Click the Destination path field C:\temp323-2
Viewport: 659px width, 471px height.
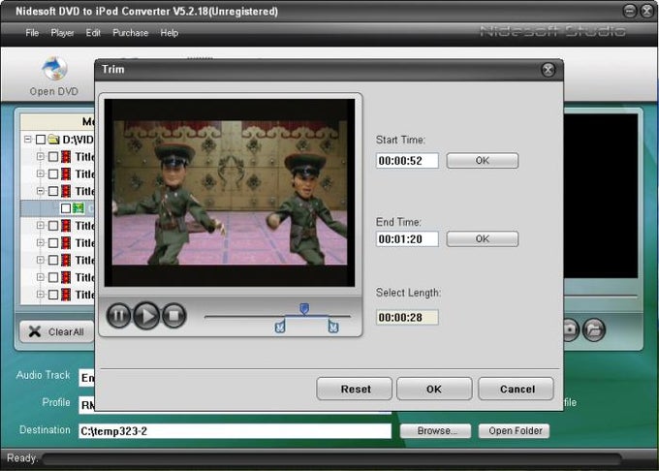click(x=235, y=431)
